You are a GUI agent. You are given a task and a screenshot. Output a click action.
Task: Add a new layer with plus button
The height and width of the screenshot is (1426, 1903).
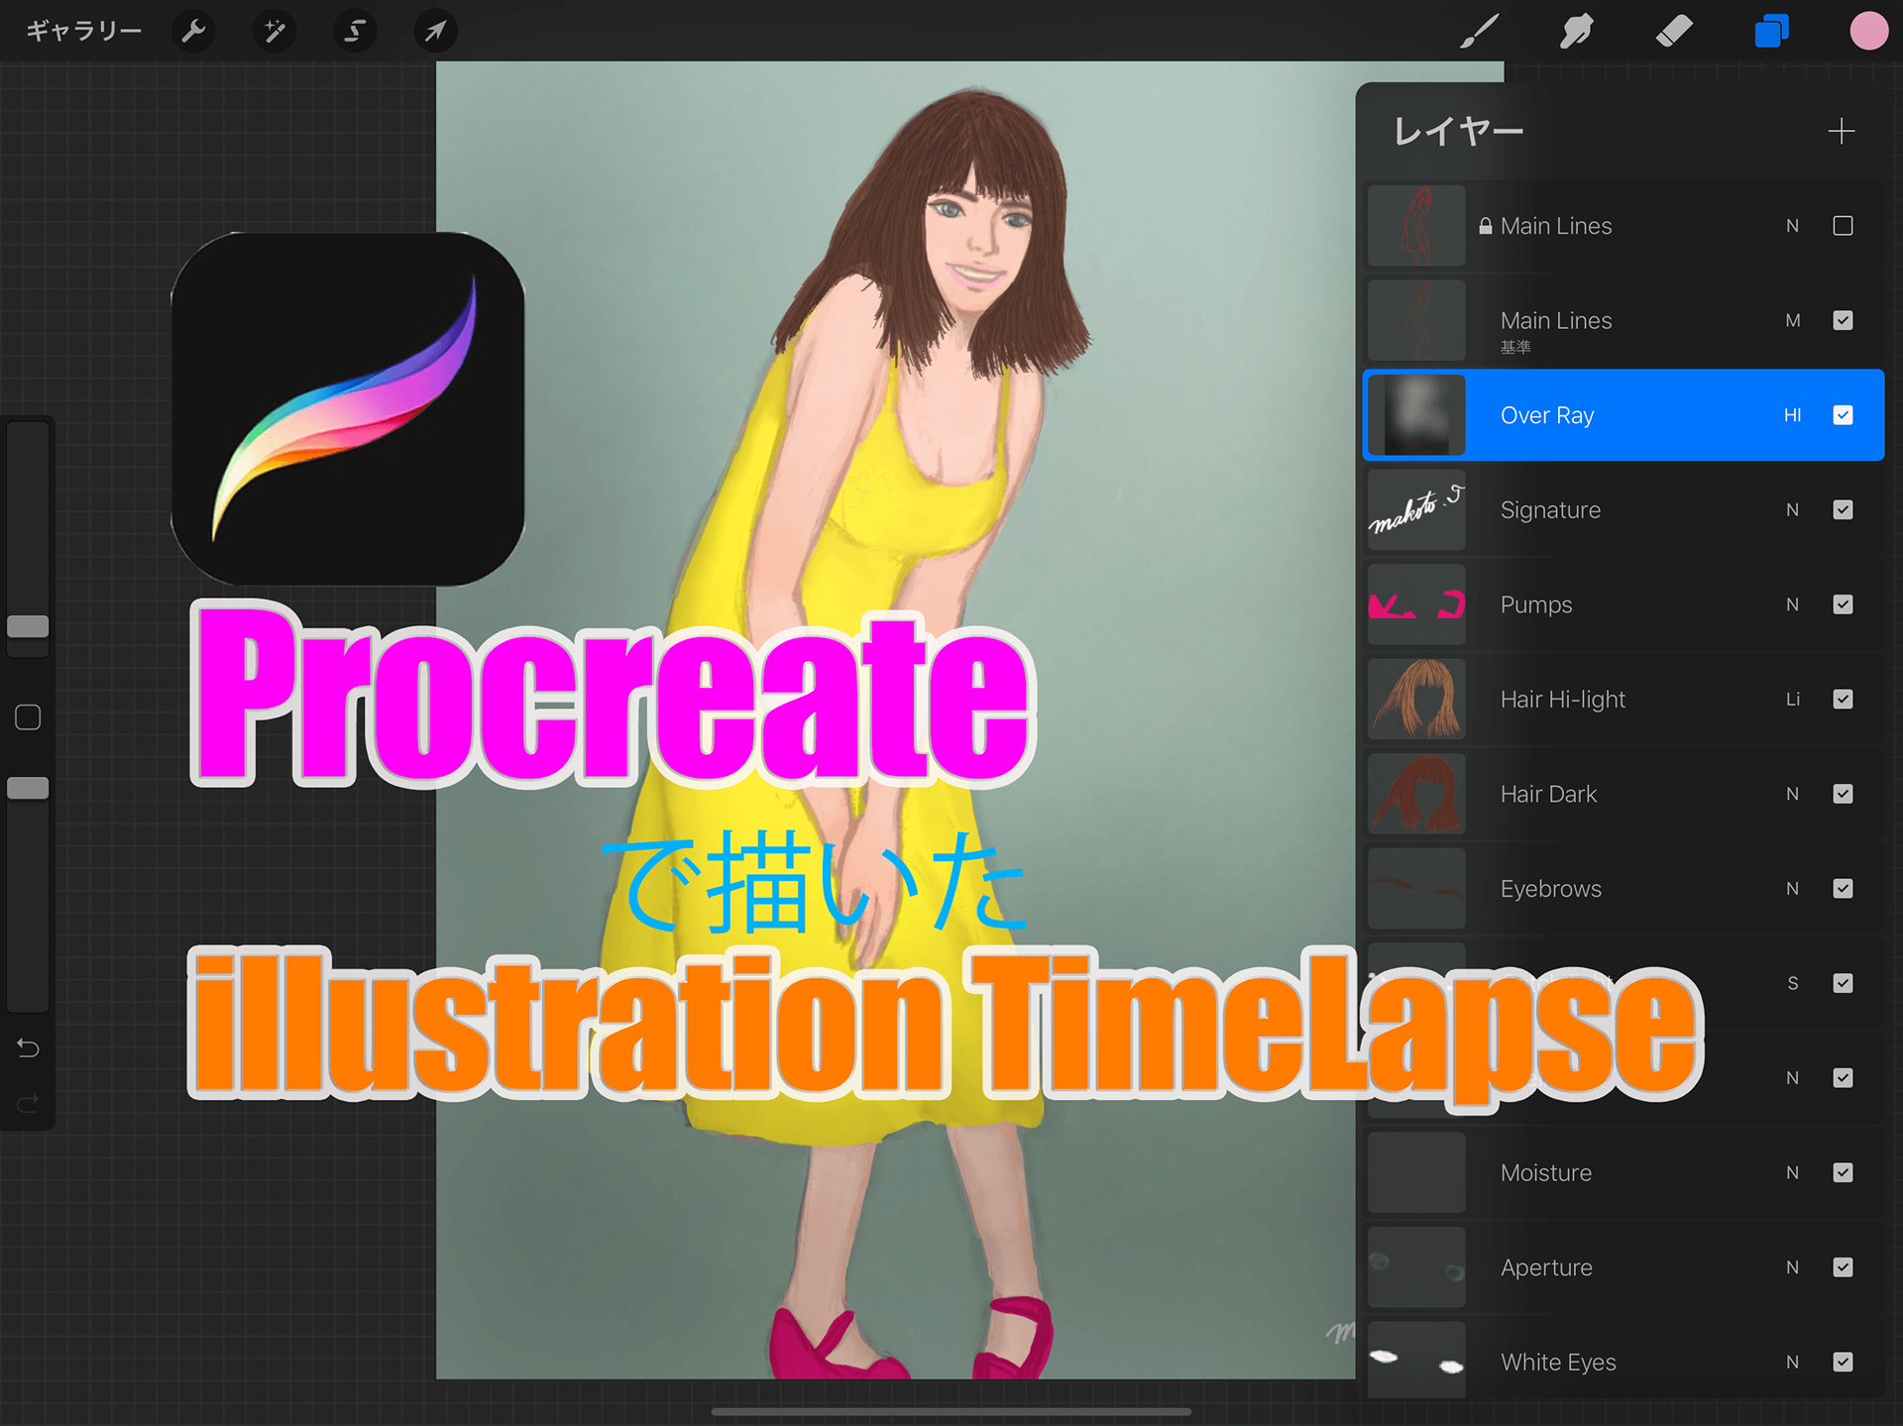tap(1841, 131)
